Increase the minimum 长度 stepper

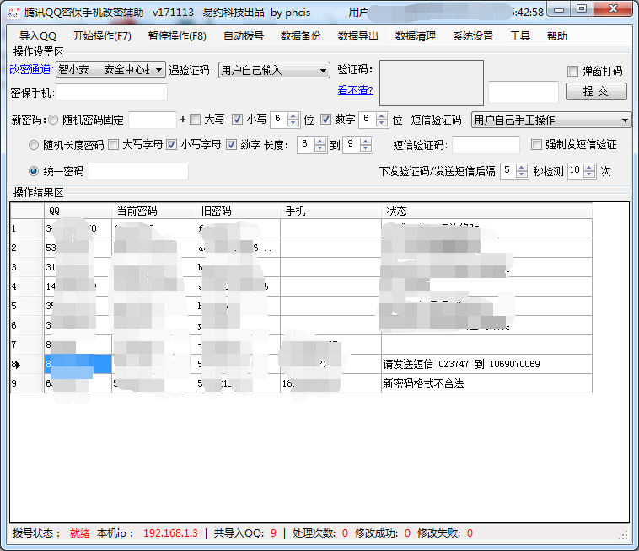(x=320, y=142)
